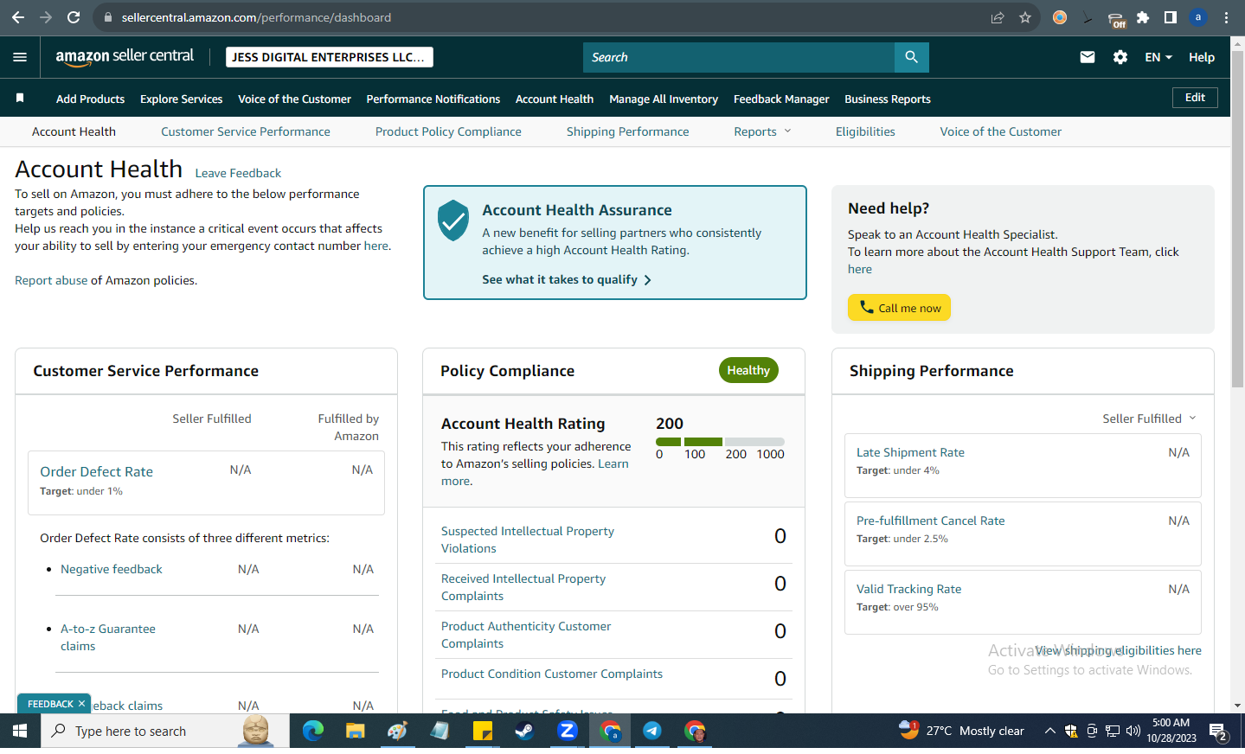The image size is (1245, 754).
Task: Open A-to-z Guarantee claims link
Action: point(108,637)
